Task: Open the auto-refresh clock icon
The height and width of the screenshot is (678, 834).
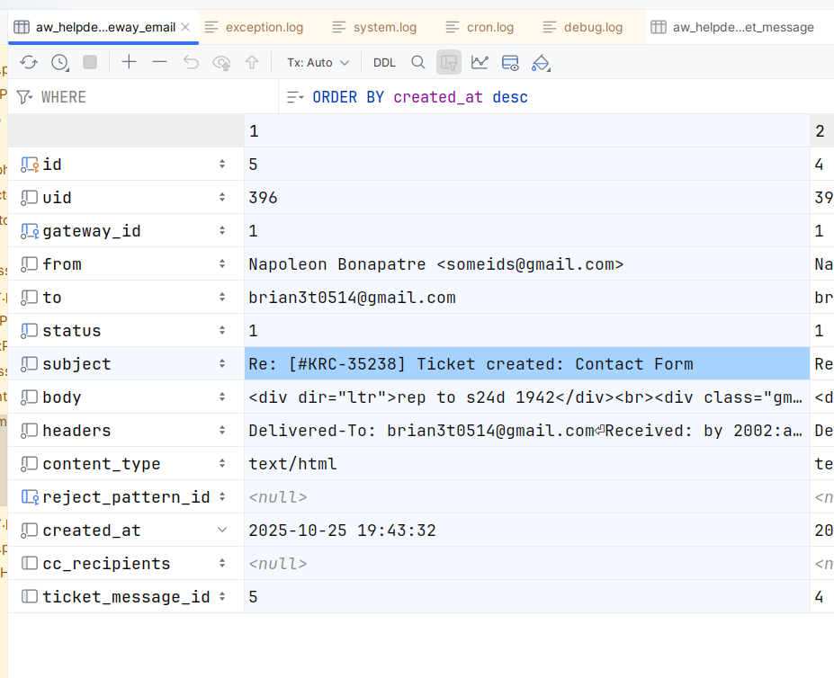Action: pyautogui.click(x=59, y=62)
